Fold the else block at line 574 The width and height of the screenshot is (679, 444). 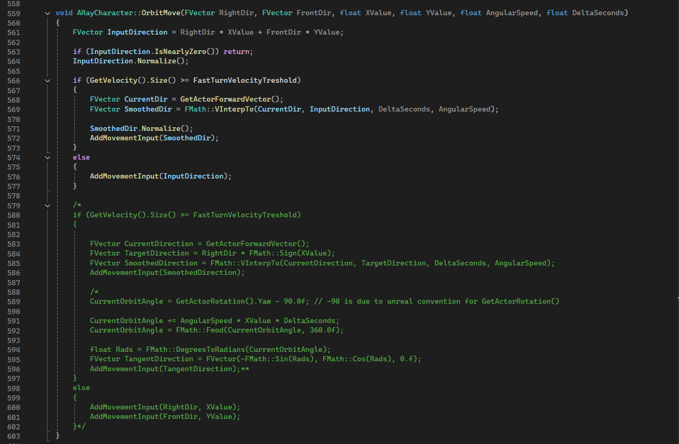[48, 157]
